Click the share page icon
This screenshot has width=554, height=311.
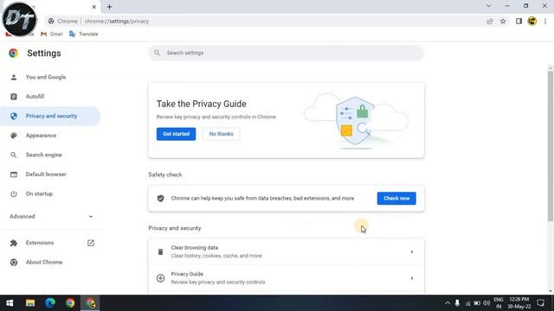point(490,21)
